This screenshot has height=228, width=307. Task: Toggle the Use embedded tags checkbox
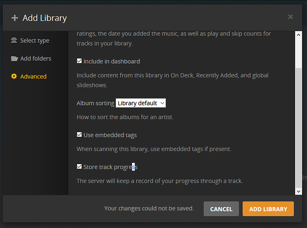(x=79, y=135)
